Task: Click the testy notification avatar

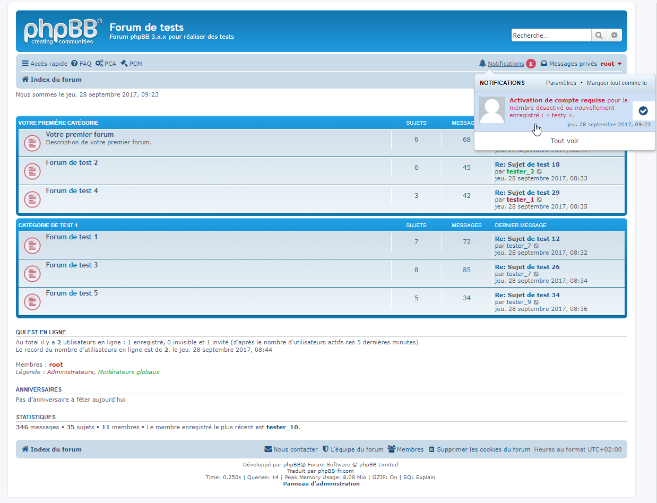Action: pos(492,110)
